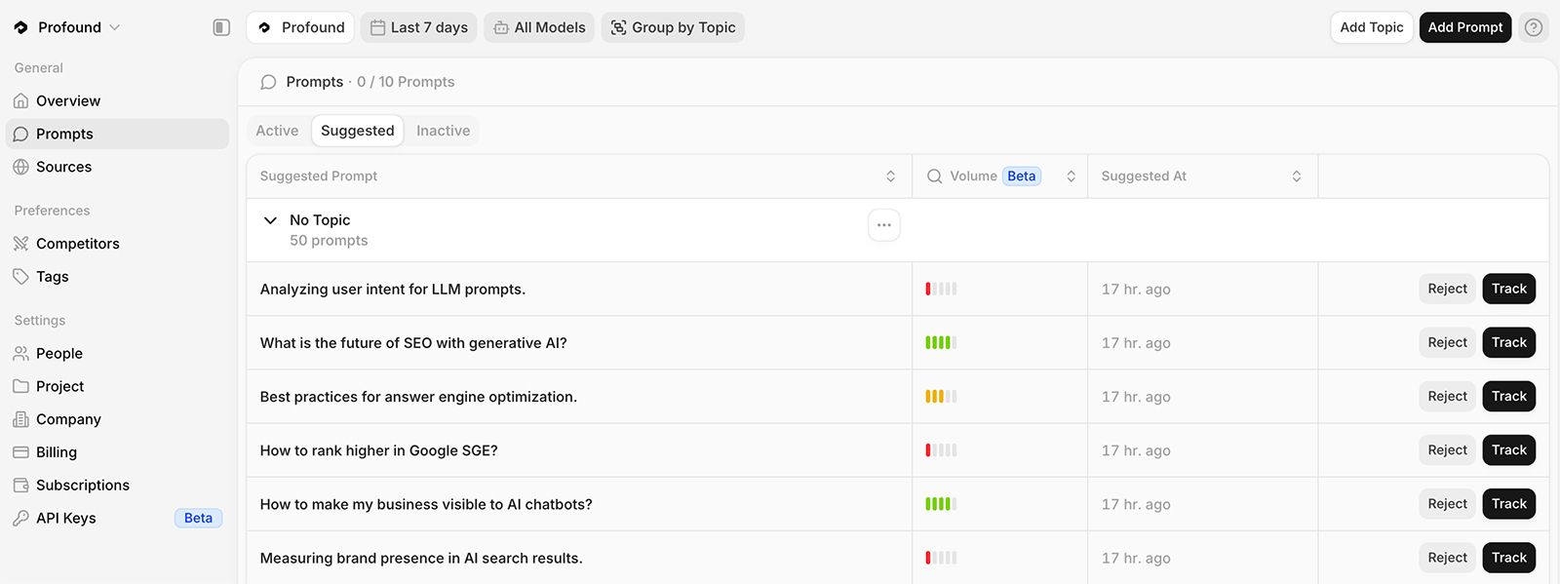
Task: Reject 'How to rank higher in Google SGE?'
Action: pos(1447,449)
